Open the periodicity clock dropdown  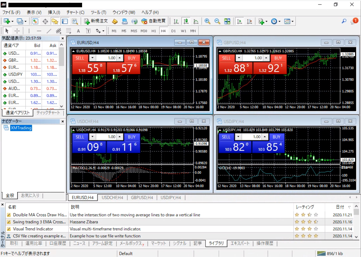tap(276, 21)
